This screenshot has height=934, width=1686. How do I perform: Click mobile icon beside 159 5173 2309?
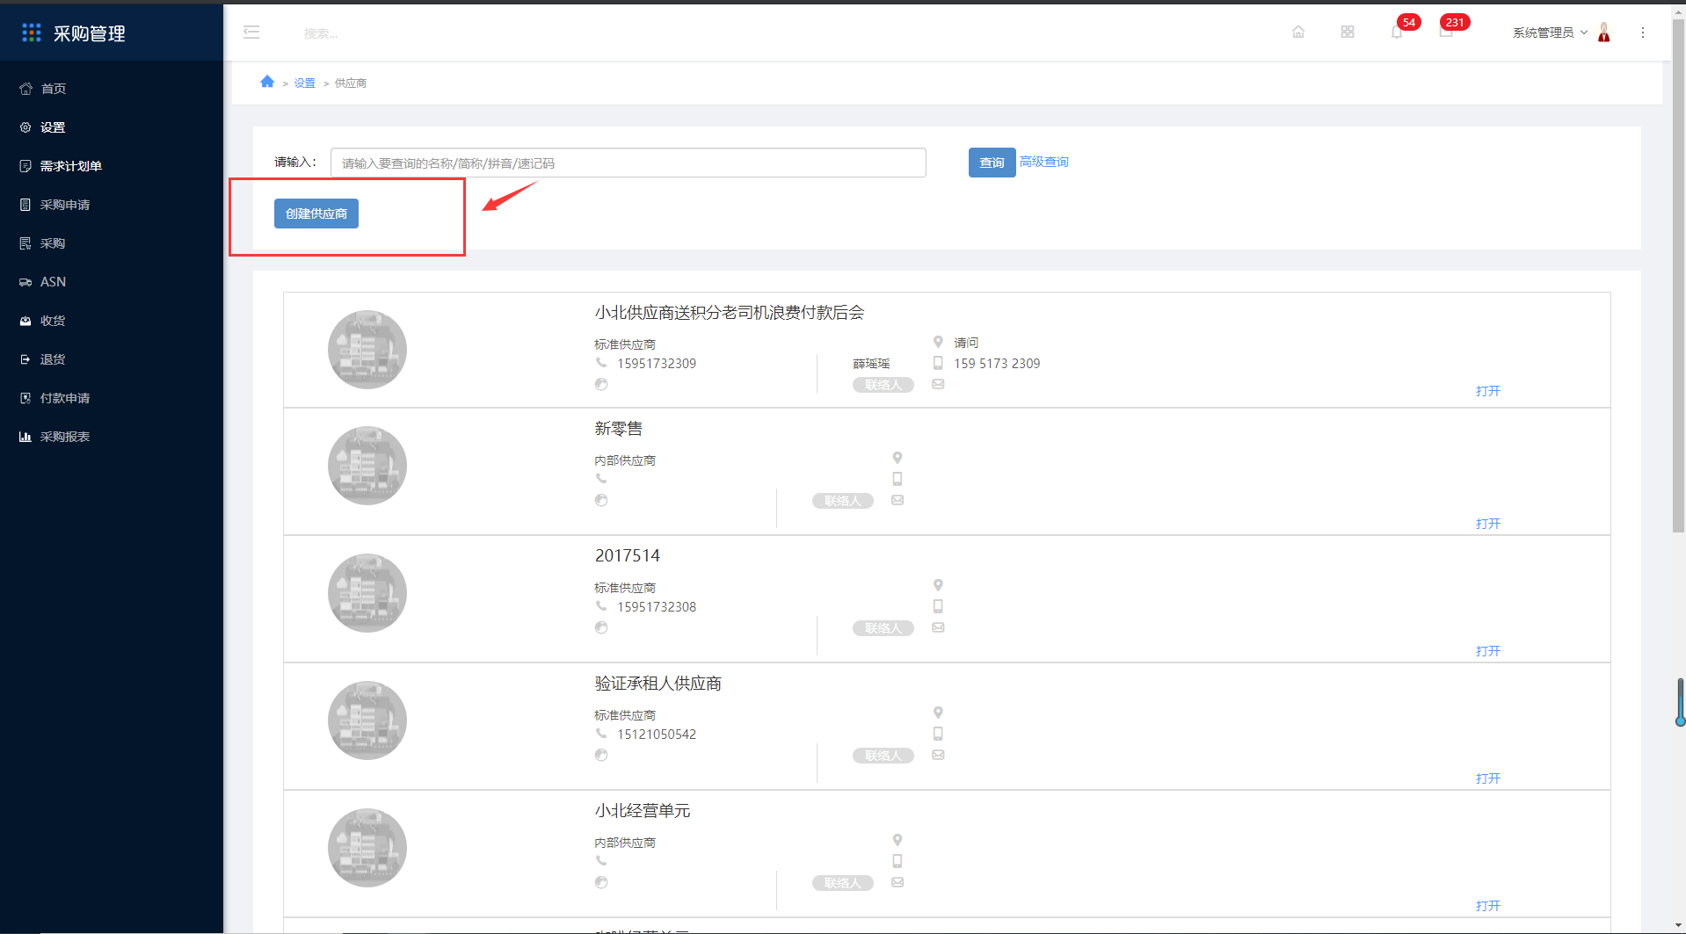(x=938, y=363)
